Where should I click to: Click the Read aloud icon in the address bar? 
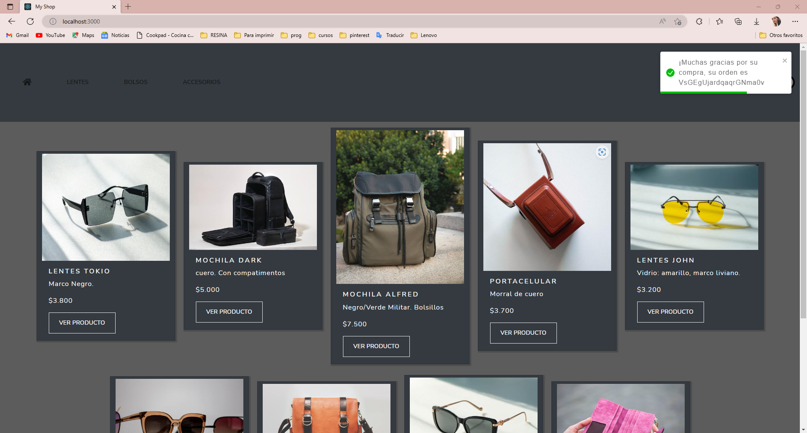[662, 21]
